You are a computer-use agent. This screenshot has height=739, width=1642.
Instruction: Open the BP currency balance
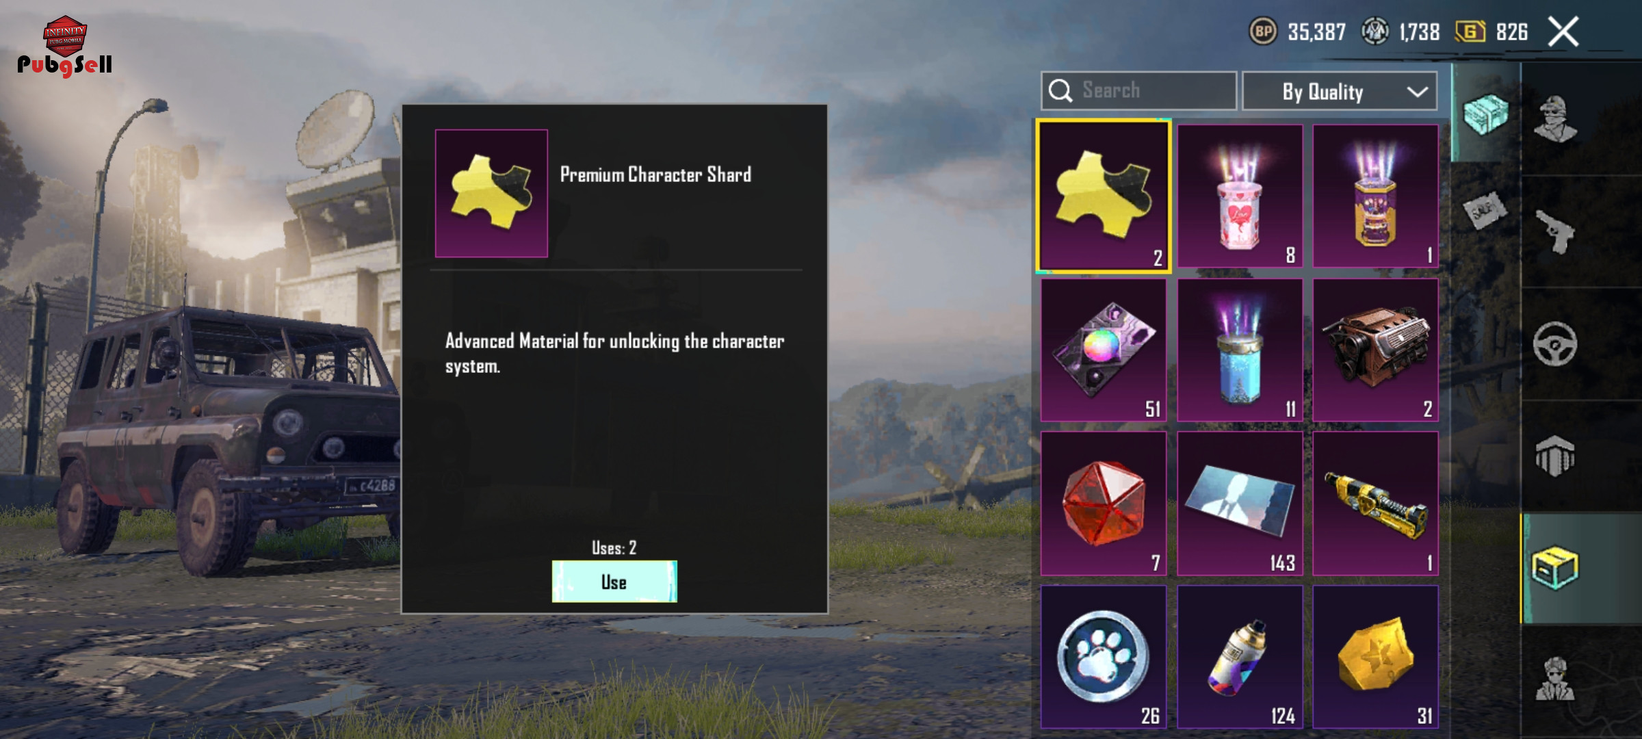pyautogui.click(x=1298, y=31)
